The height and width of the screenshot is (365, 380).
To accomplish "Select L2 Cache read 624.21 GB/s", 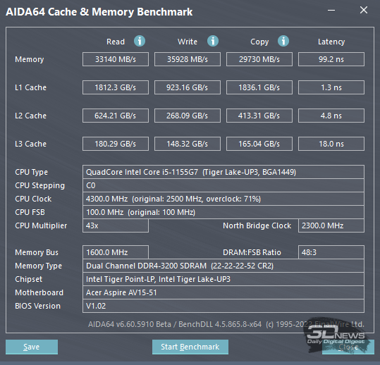I will click(x=116, y=116).
